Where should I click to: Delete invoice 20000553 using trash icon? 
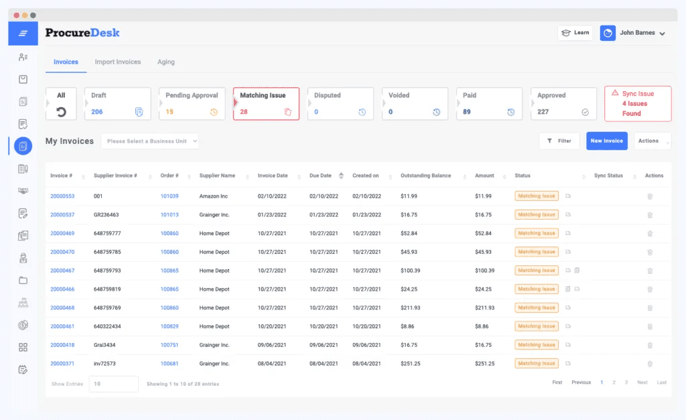click(649, 196)
